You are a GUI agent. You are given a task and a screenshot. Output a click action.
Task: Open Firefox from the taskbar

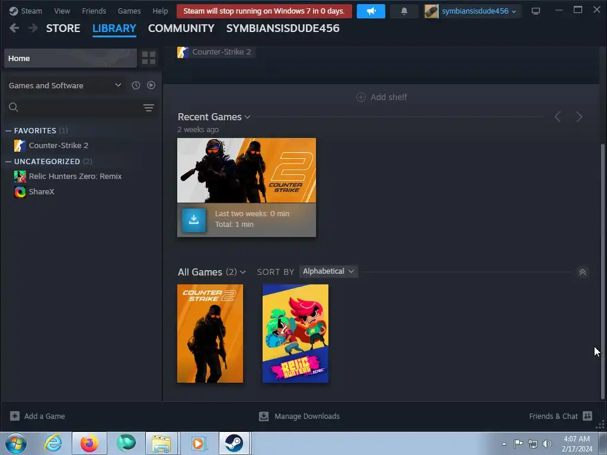pos(90,443)
